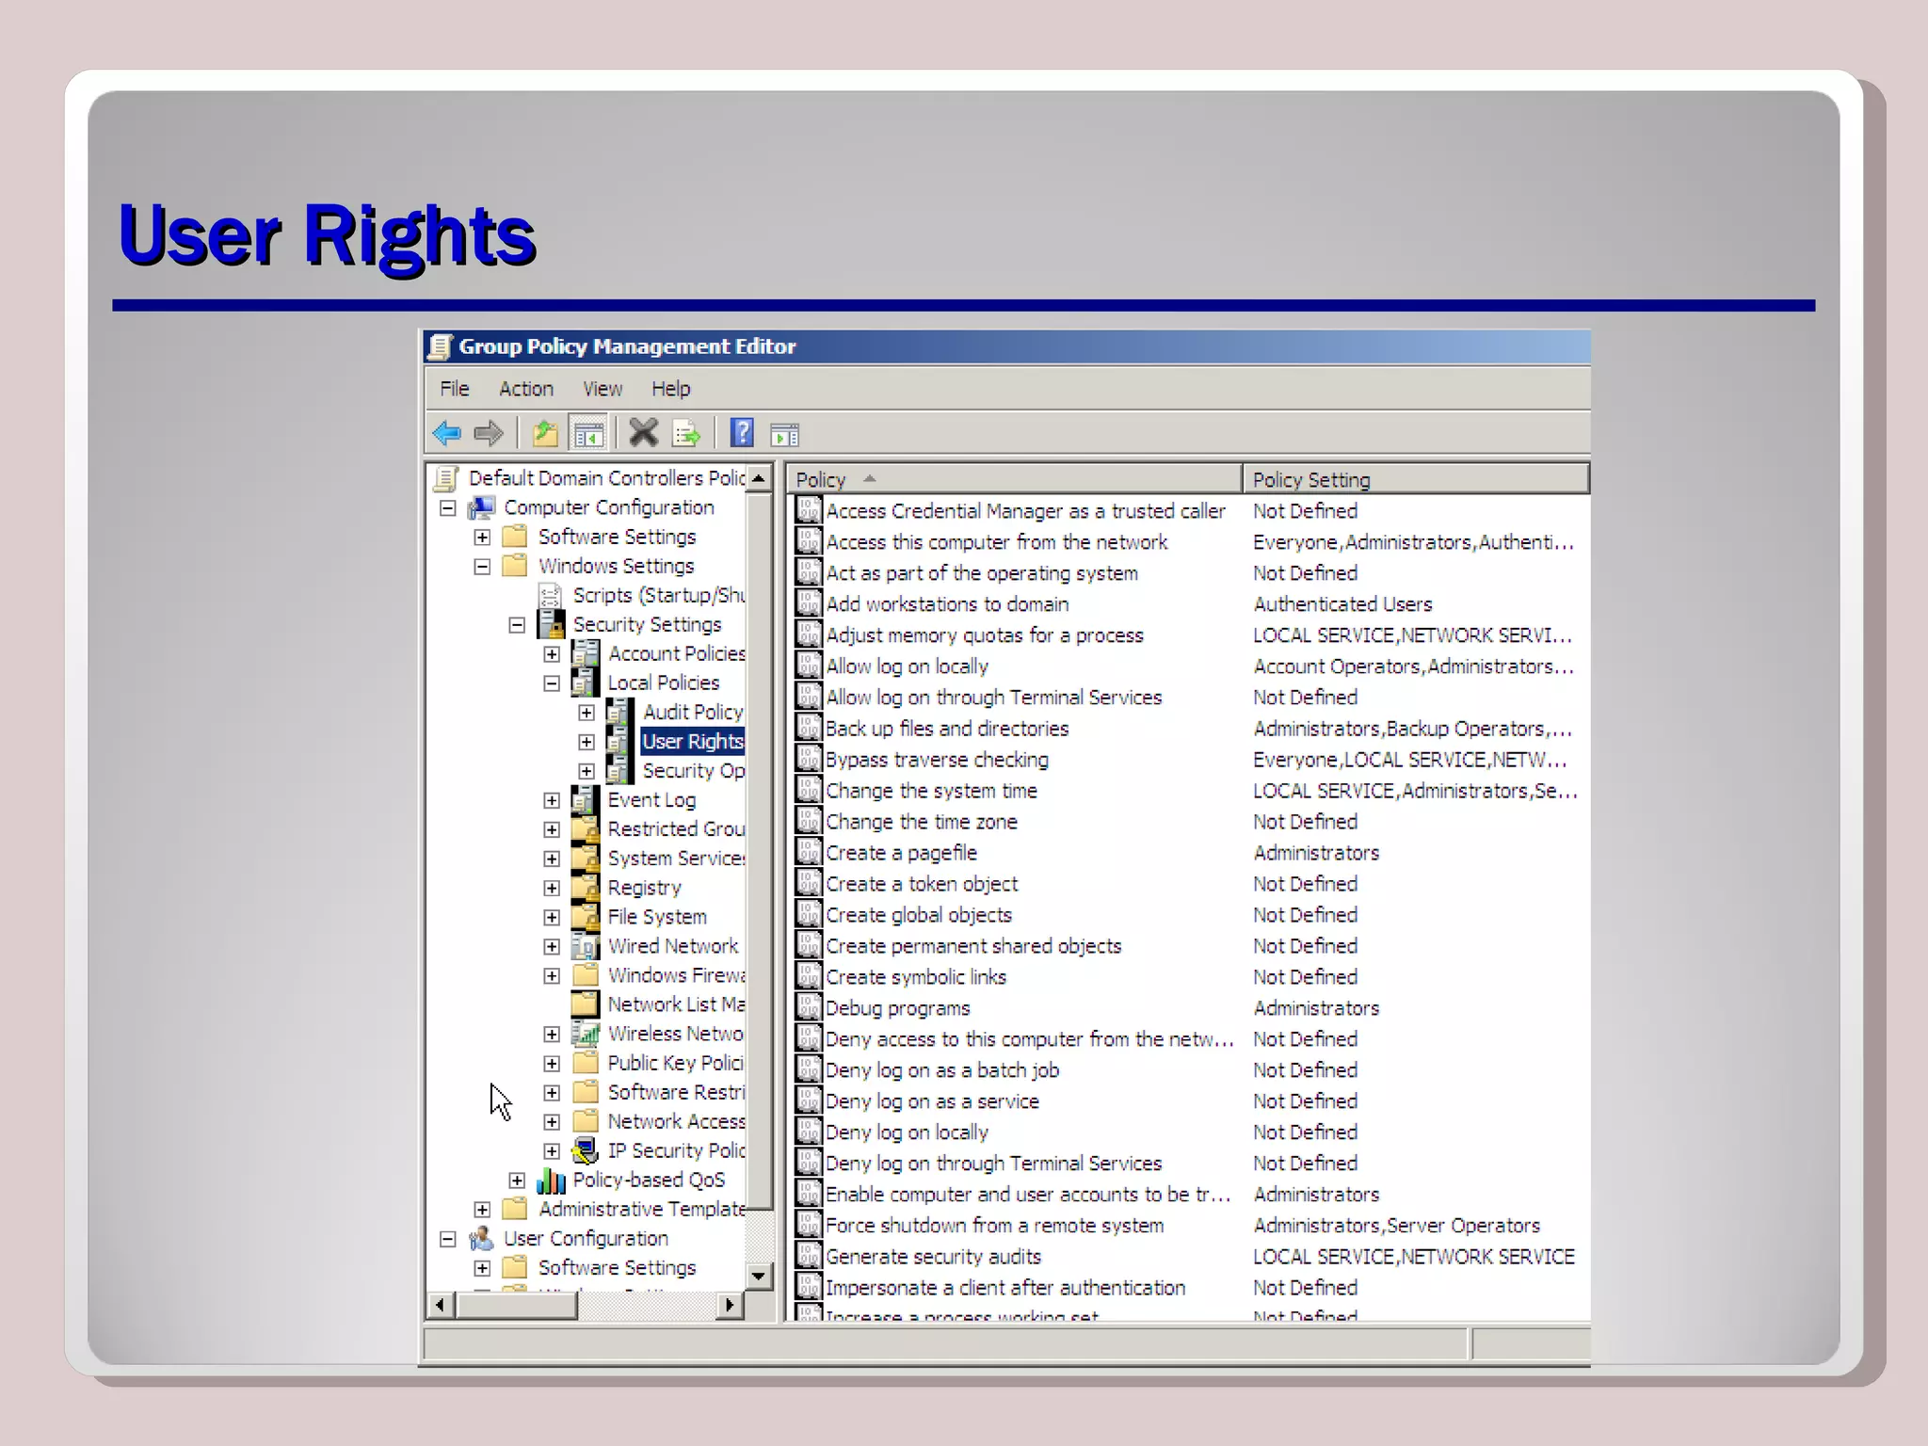Image resolution: width=1928 pixels, height=1446 pixels.
Task: Expand the Audit Policy node
Action: [586, 713]
